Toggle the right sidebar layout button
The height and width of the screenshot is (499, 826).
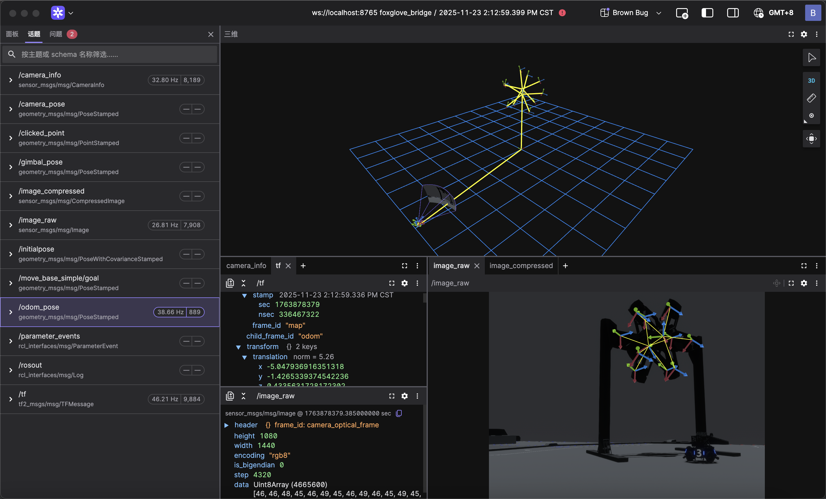733,13
